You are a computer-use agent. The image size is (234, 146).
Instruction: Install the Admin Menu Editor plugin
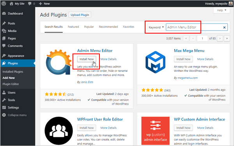point(87,59)
